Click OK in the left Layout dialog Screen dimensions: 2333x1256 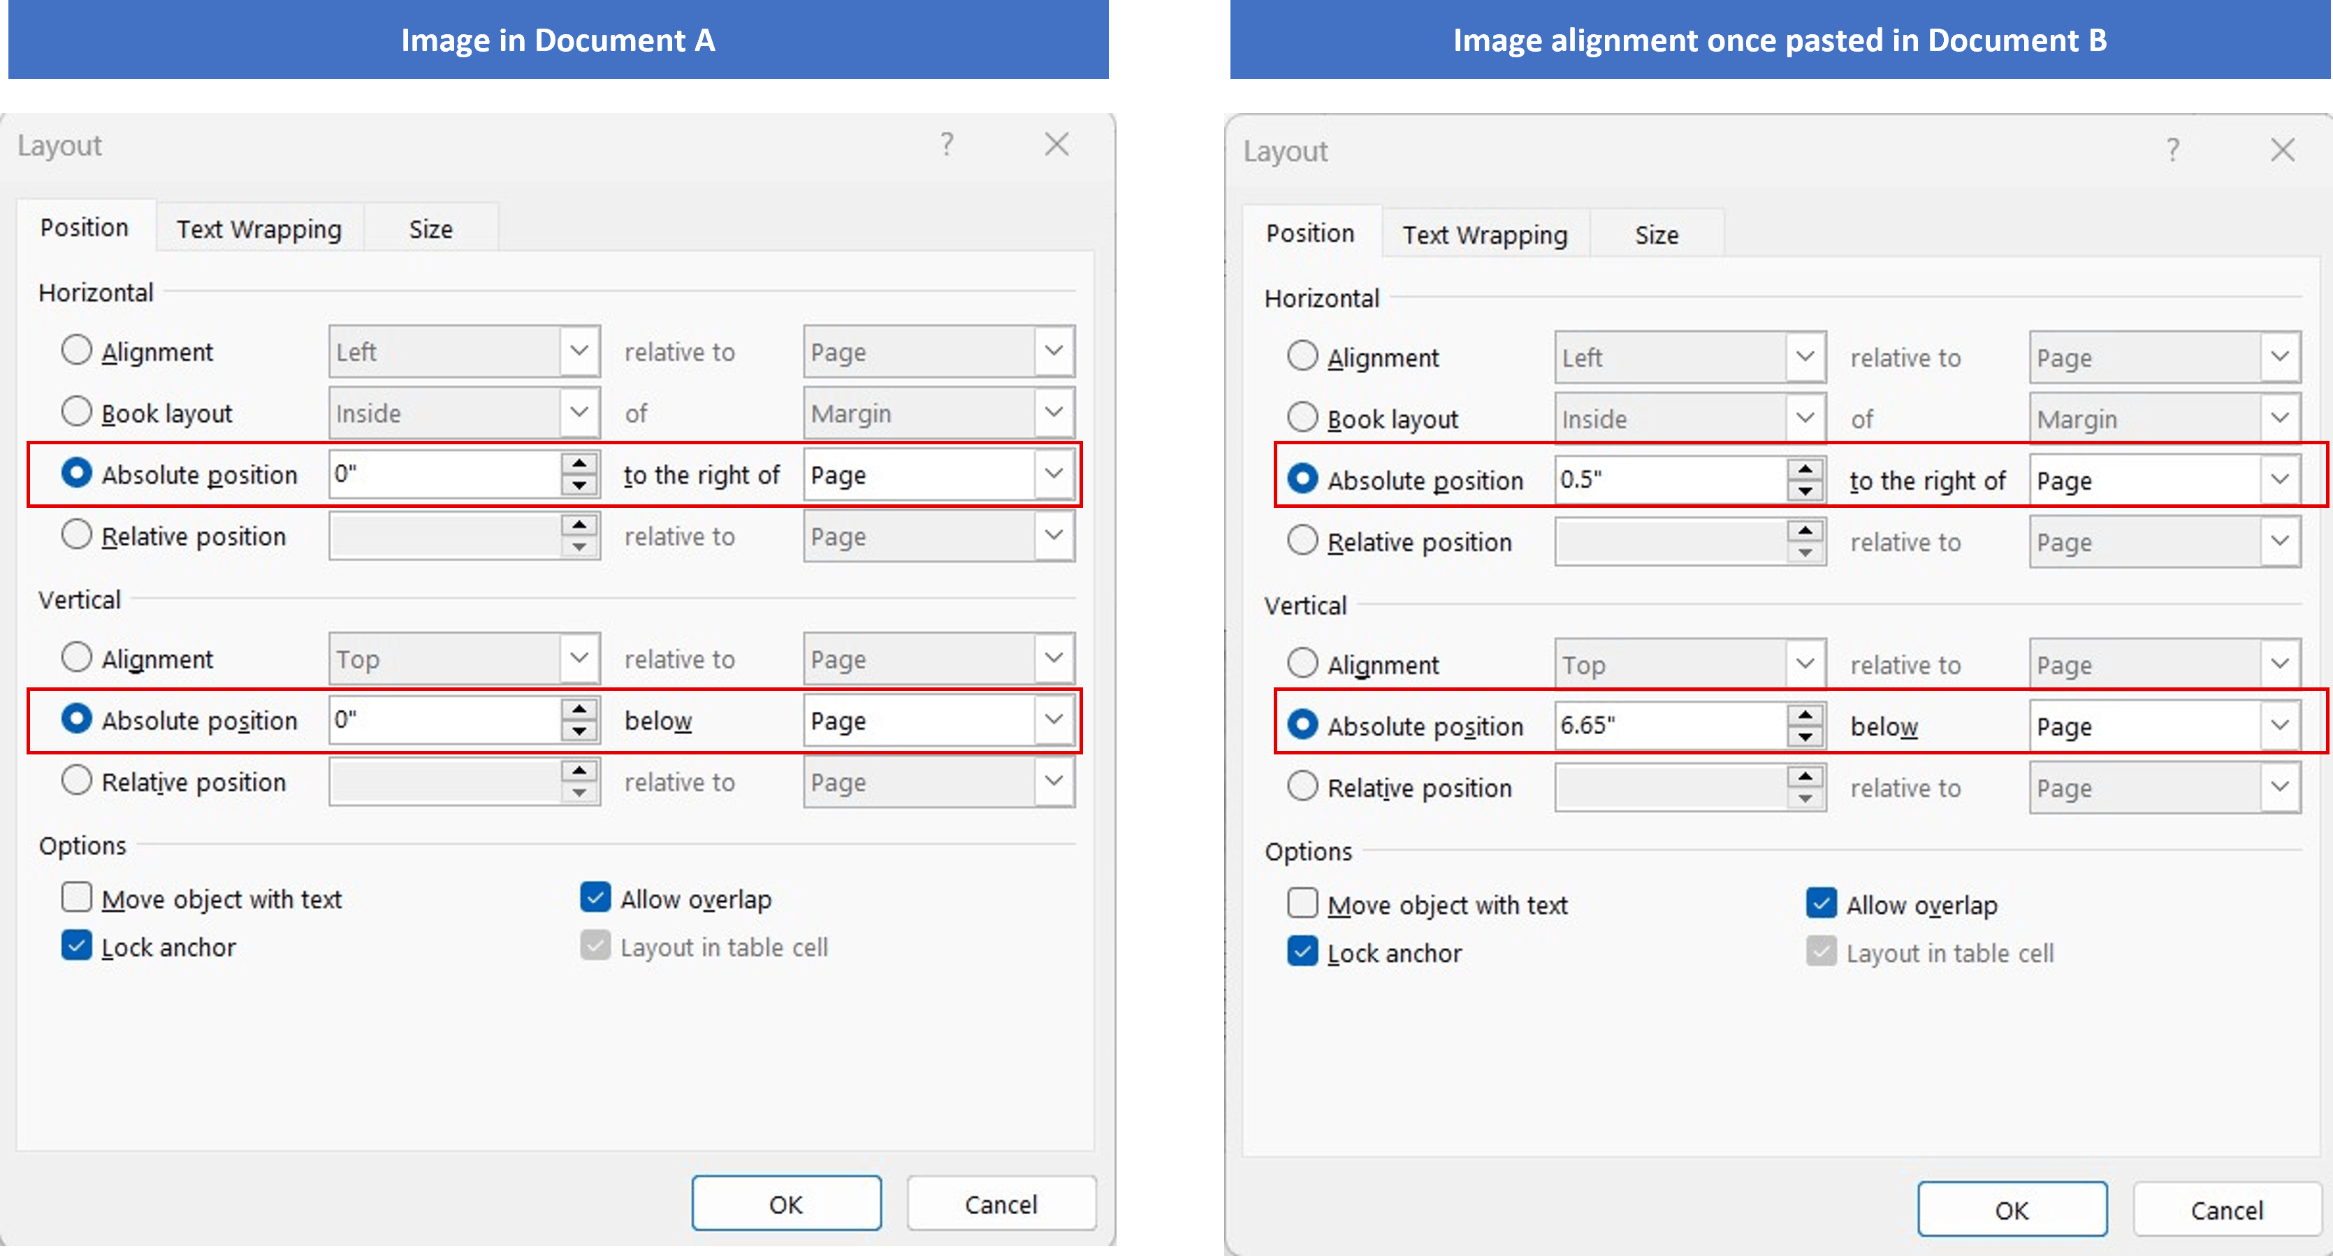point(785,1204)
